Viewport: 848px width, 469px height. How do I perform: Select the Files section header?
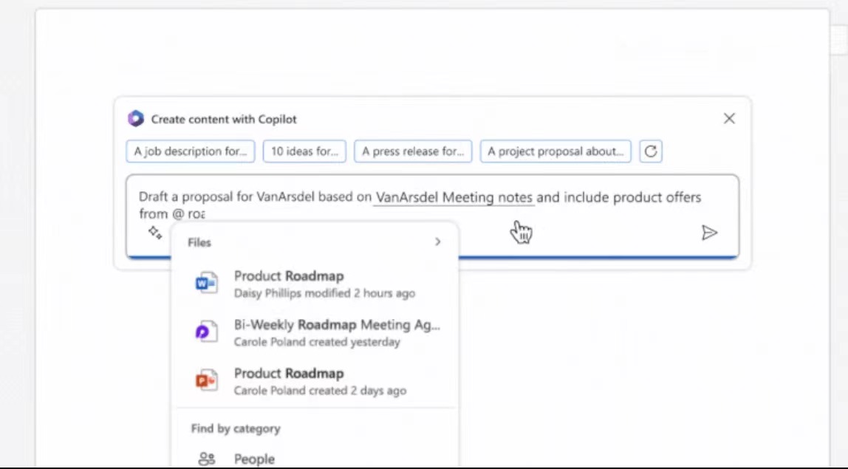[199, 242]
